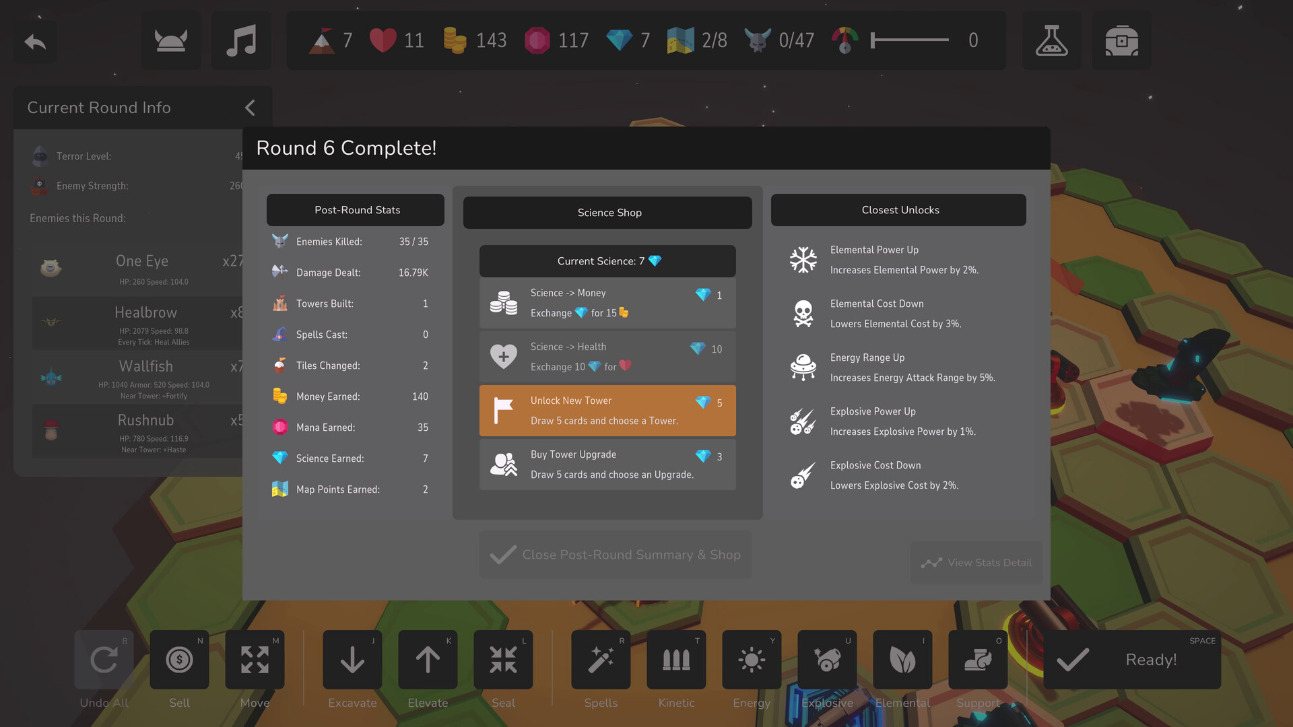Click the Seal tool icon
This screenshot has height=727, width=1293.
(502, 660)
